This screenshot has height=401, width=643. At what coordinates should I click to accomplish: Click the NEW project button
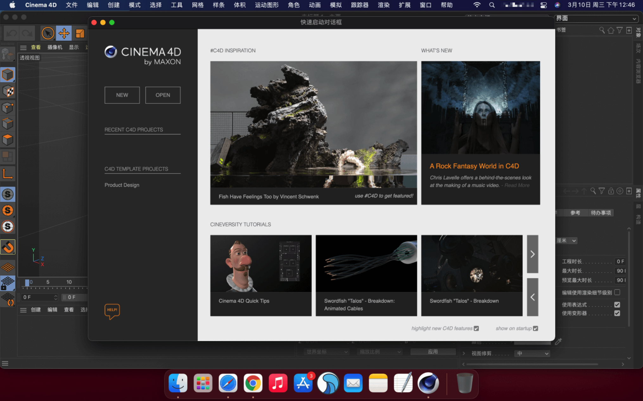(122, 95)
